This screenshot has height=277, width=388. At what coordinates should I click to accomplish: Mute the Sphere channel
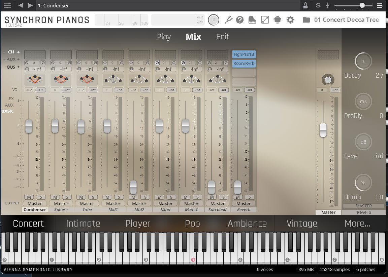point(55,197)
